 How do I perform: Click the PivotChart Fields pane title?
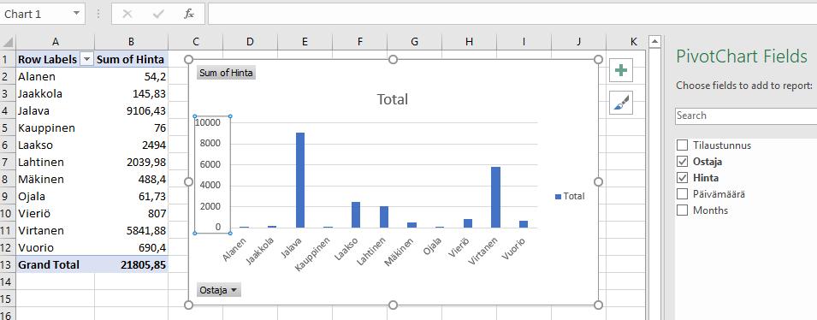[x=742, y=56]
